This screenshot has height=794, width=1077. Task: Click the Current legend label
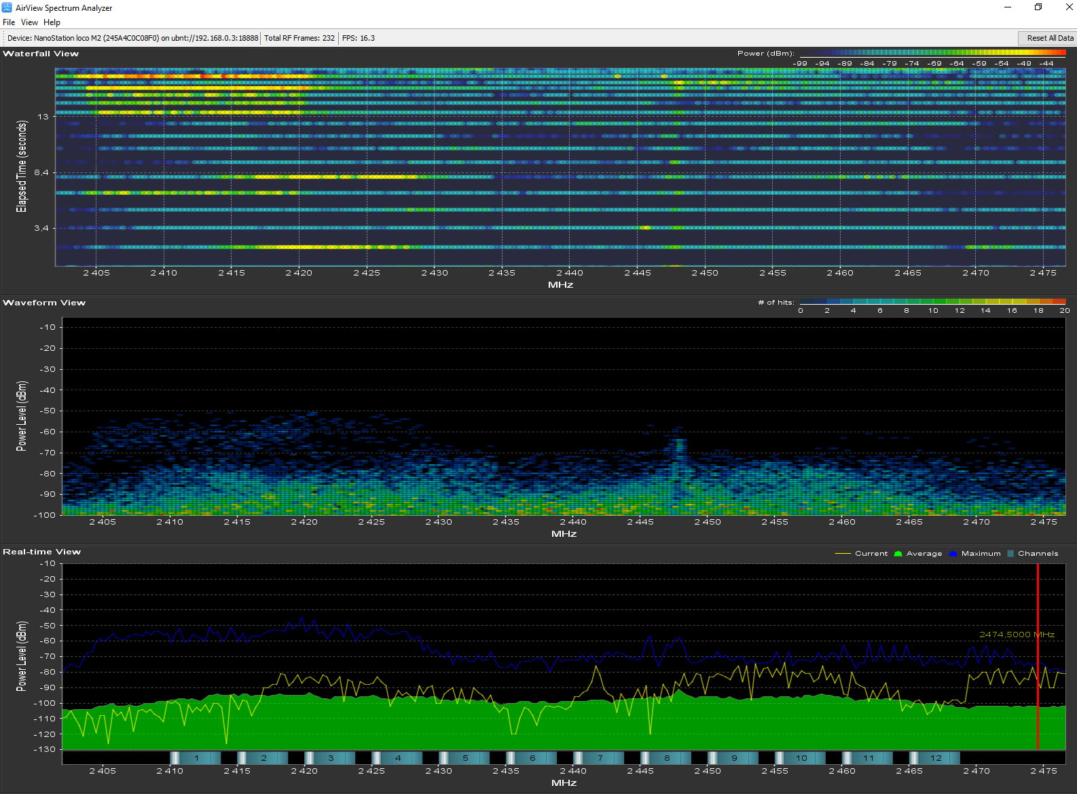point(871,554)
